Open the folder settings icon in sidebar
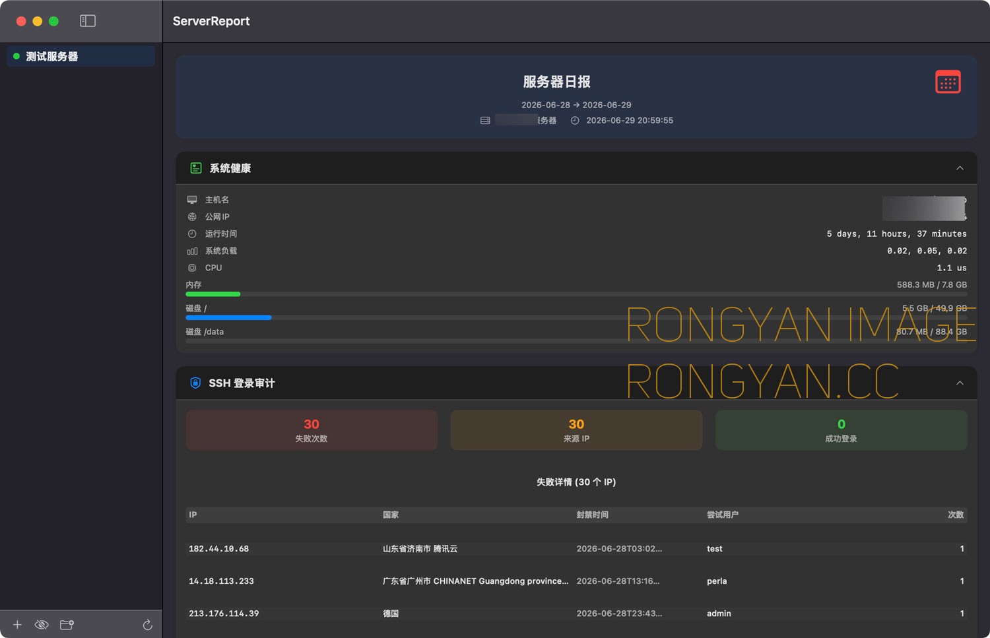Screen dimensions: 990x638 [67, 625]
